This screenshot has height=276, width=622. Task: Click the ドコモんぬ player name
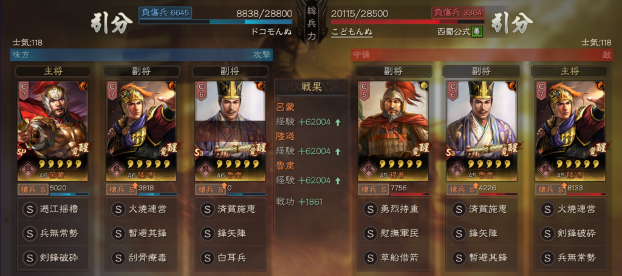coord(272,32)
